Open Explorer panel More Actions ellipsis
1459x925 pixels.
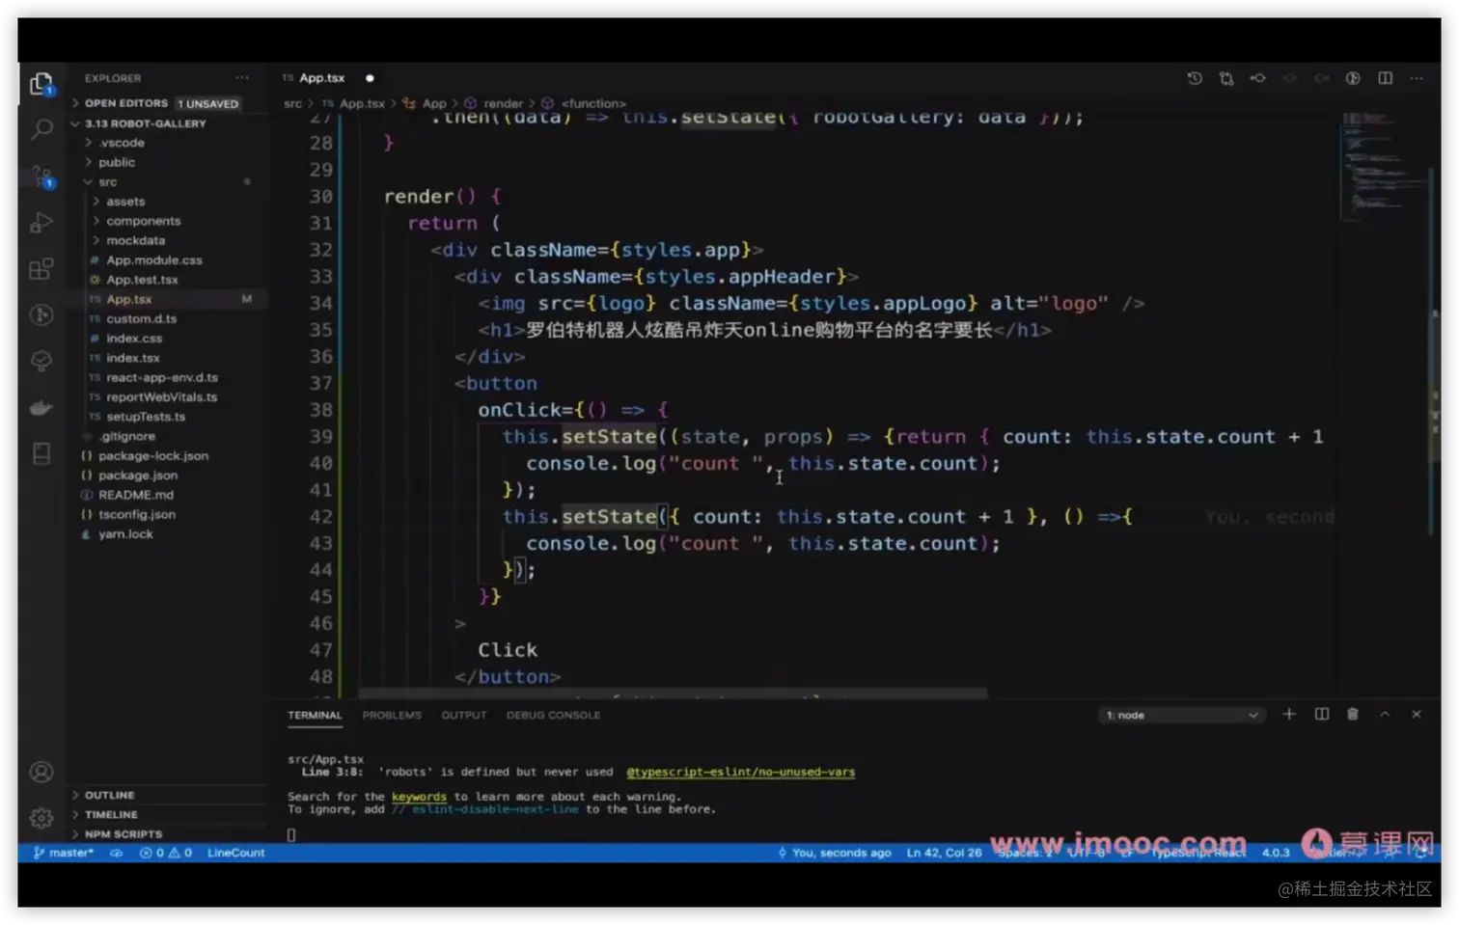[x=241, y=78]
